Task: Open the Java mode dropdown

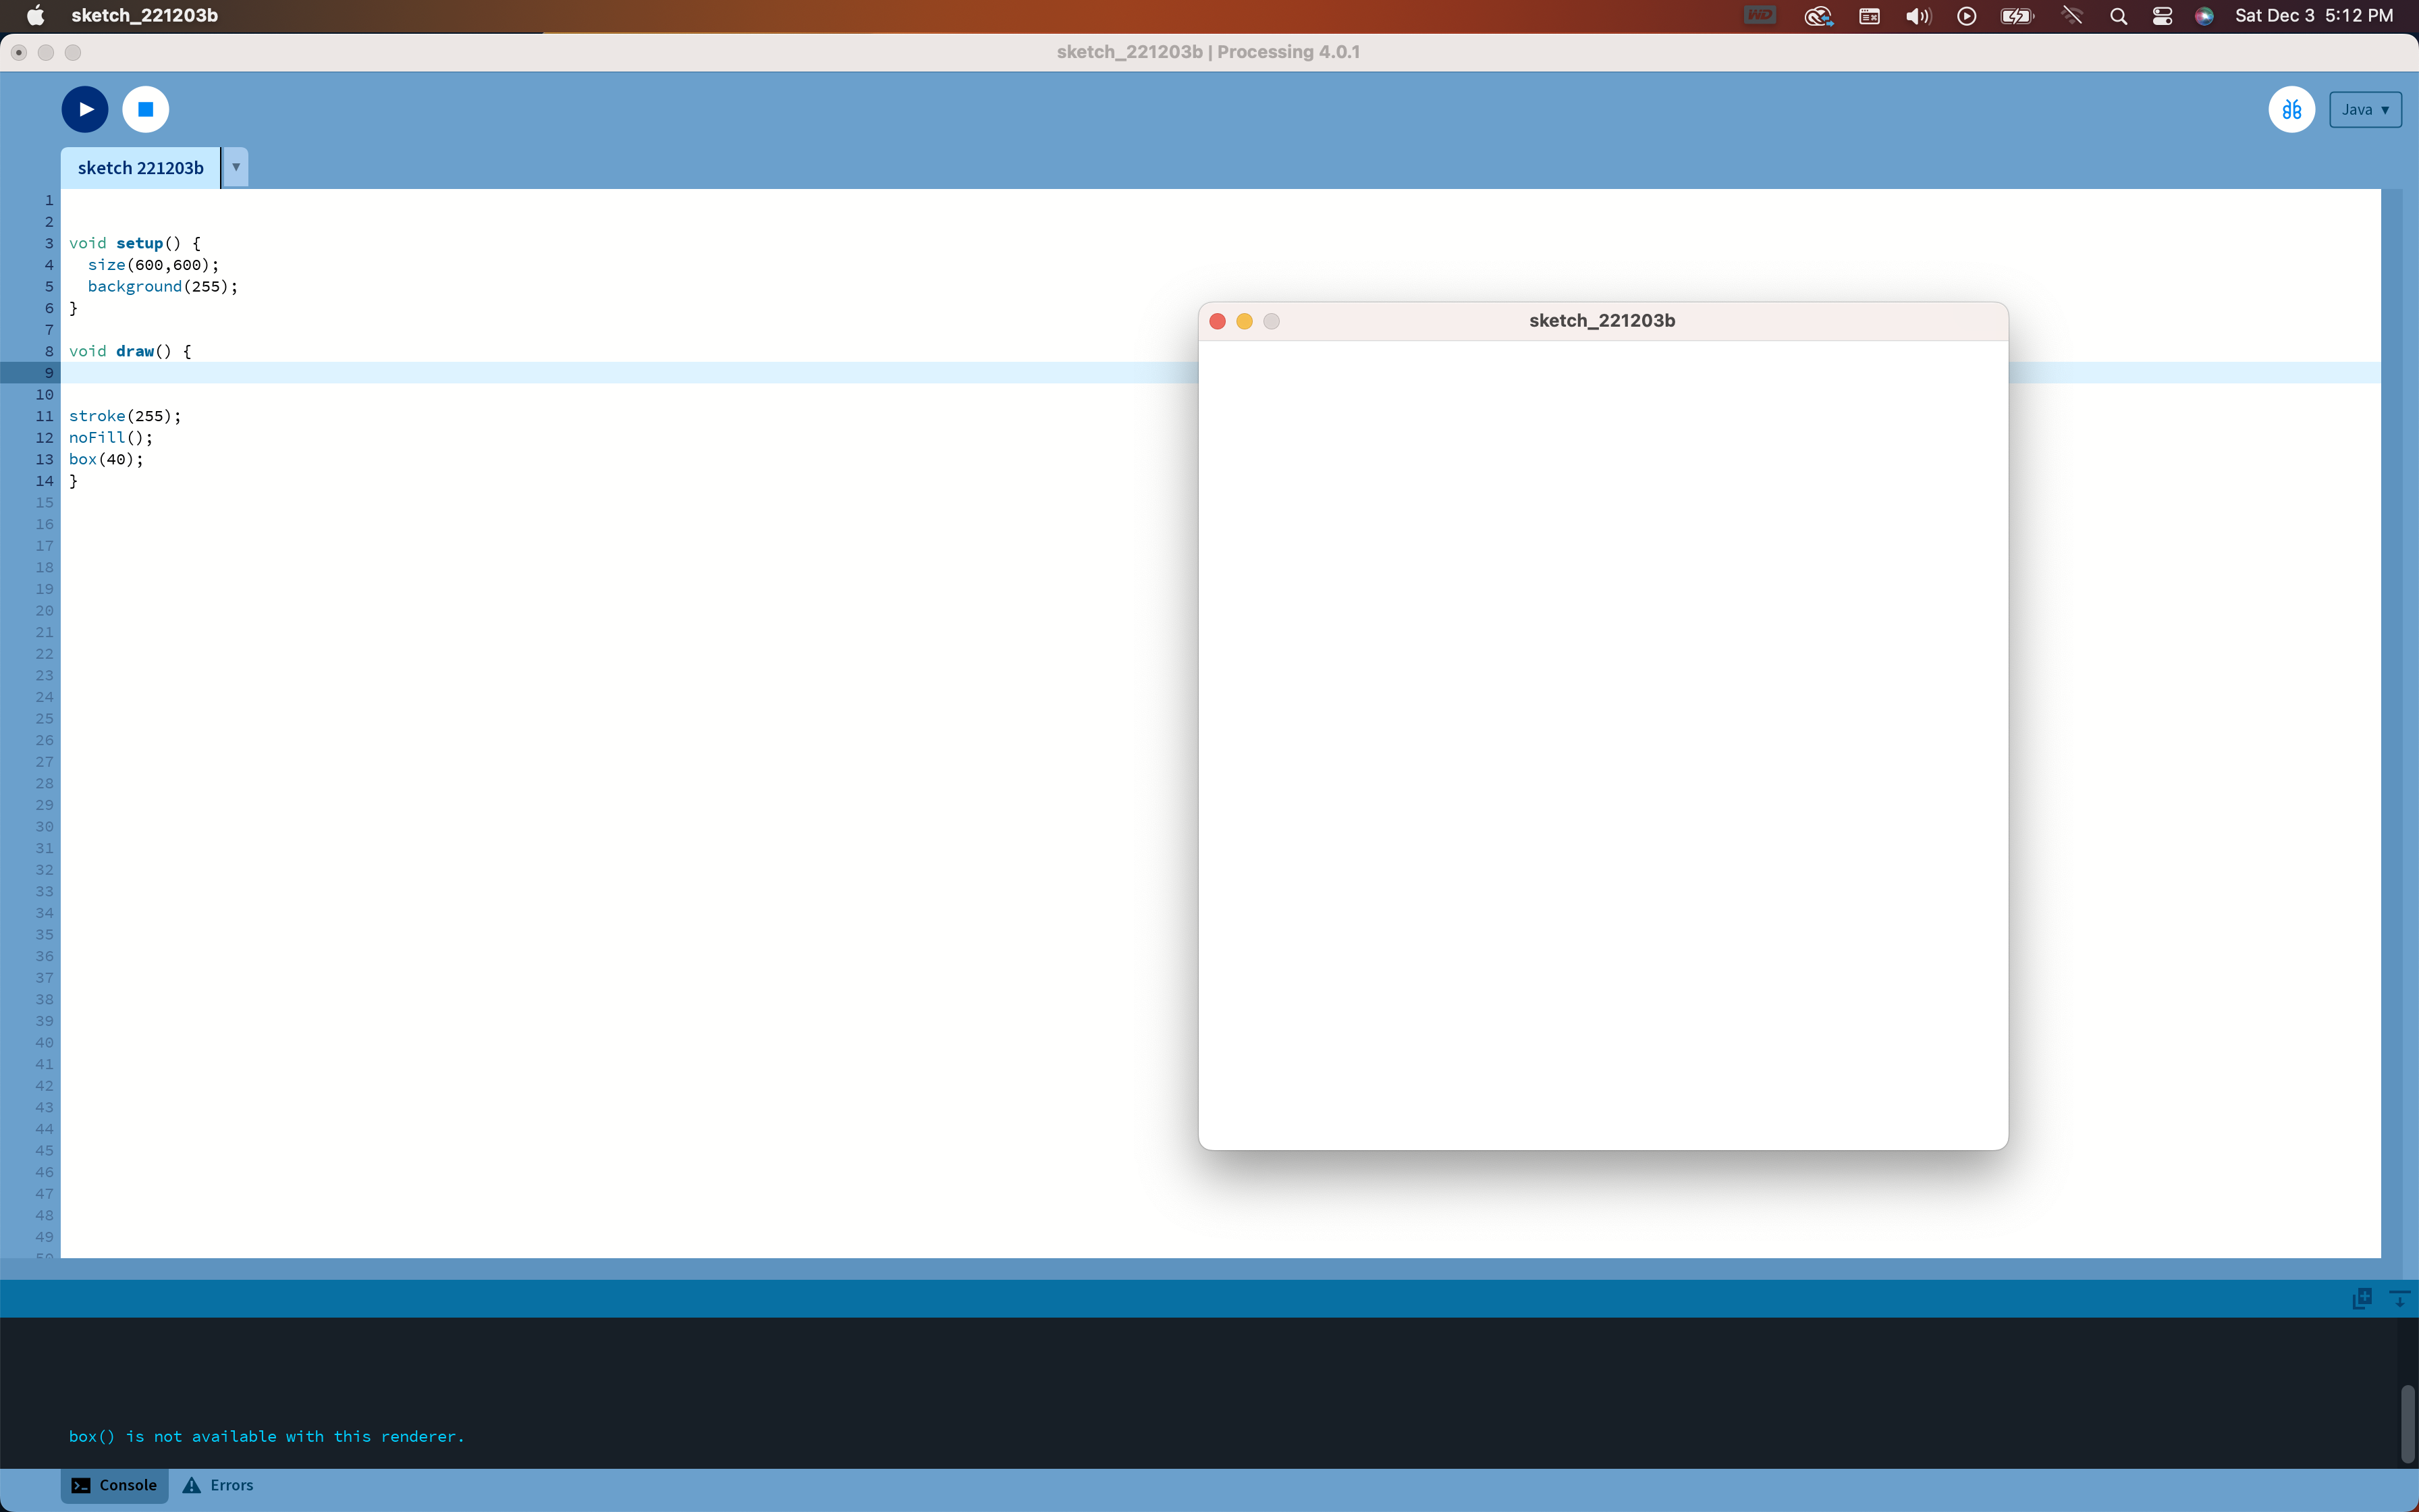Action: coord(2364,109)
